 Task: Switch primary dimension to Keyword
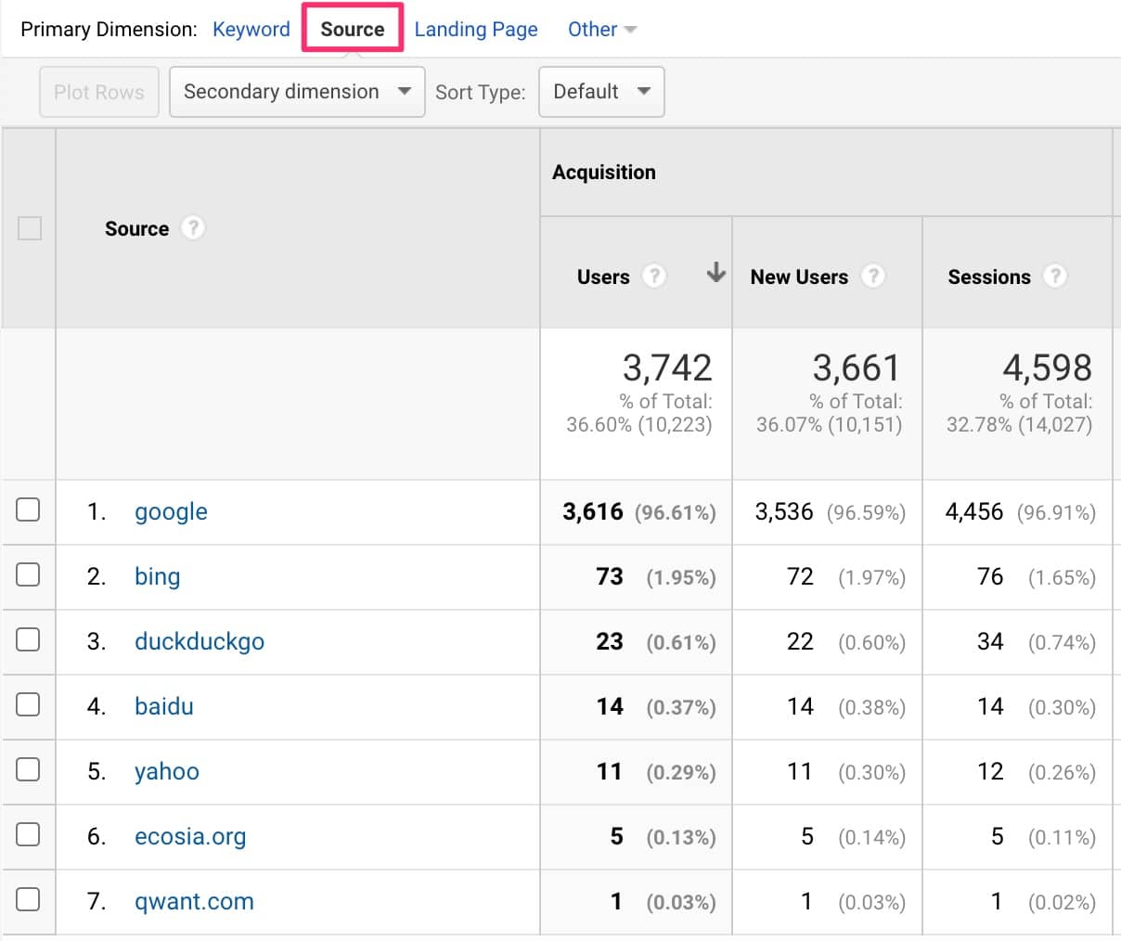(251, 30)
